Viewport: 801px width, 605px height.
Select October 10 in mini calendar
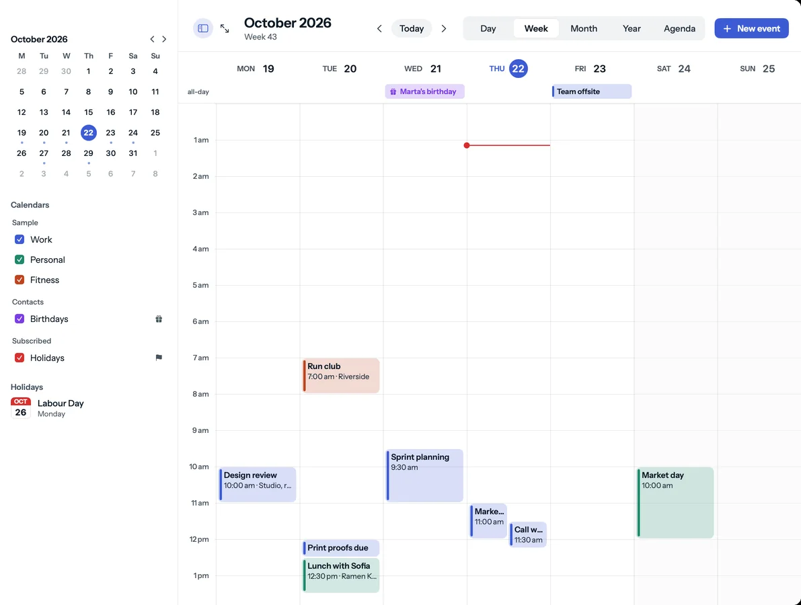132,92
